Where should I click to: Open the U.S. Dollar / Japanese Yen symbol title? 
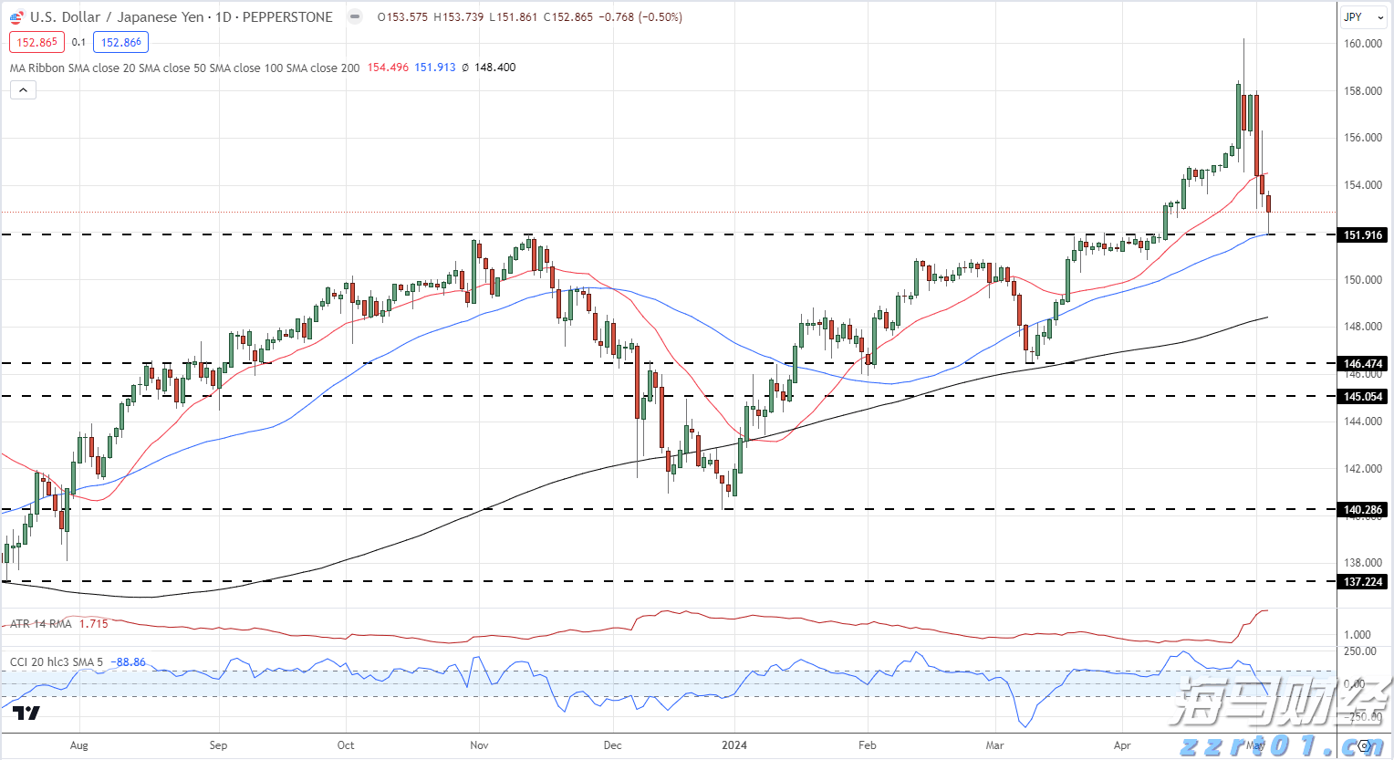182,17
